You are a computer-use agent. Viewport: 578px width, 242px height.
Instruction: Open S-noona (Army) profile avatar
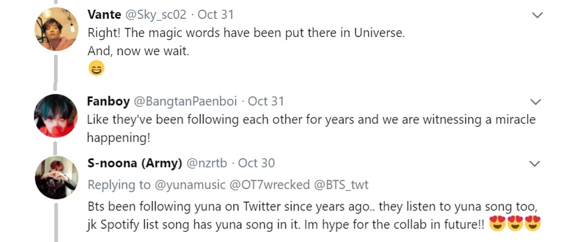56,178
